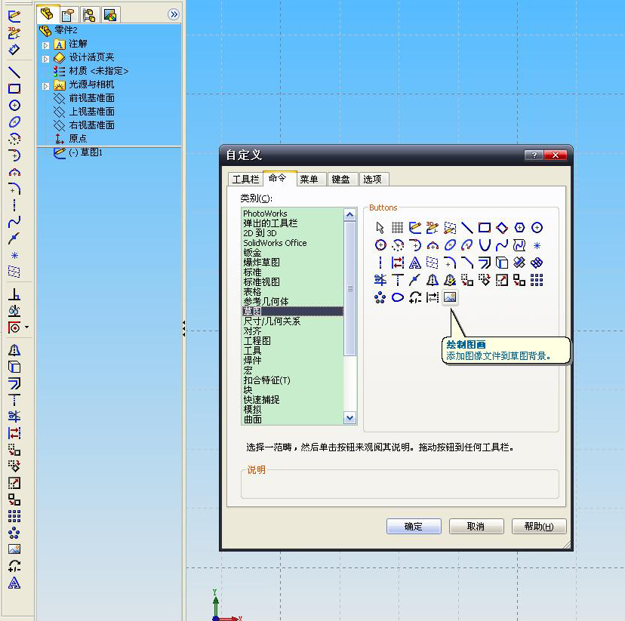The image size is (625, 621).
Task: Open the ConfigurationManager tab in the left panel
Action: [89, 15]
